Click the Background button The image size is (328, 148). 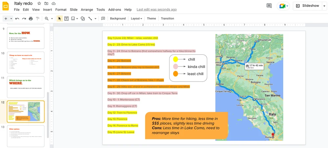tap(118, 19)
